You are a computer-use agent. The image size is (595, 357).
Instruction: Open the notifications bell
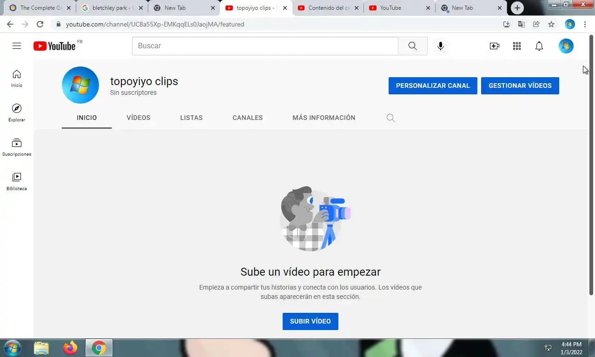(539, 46)
